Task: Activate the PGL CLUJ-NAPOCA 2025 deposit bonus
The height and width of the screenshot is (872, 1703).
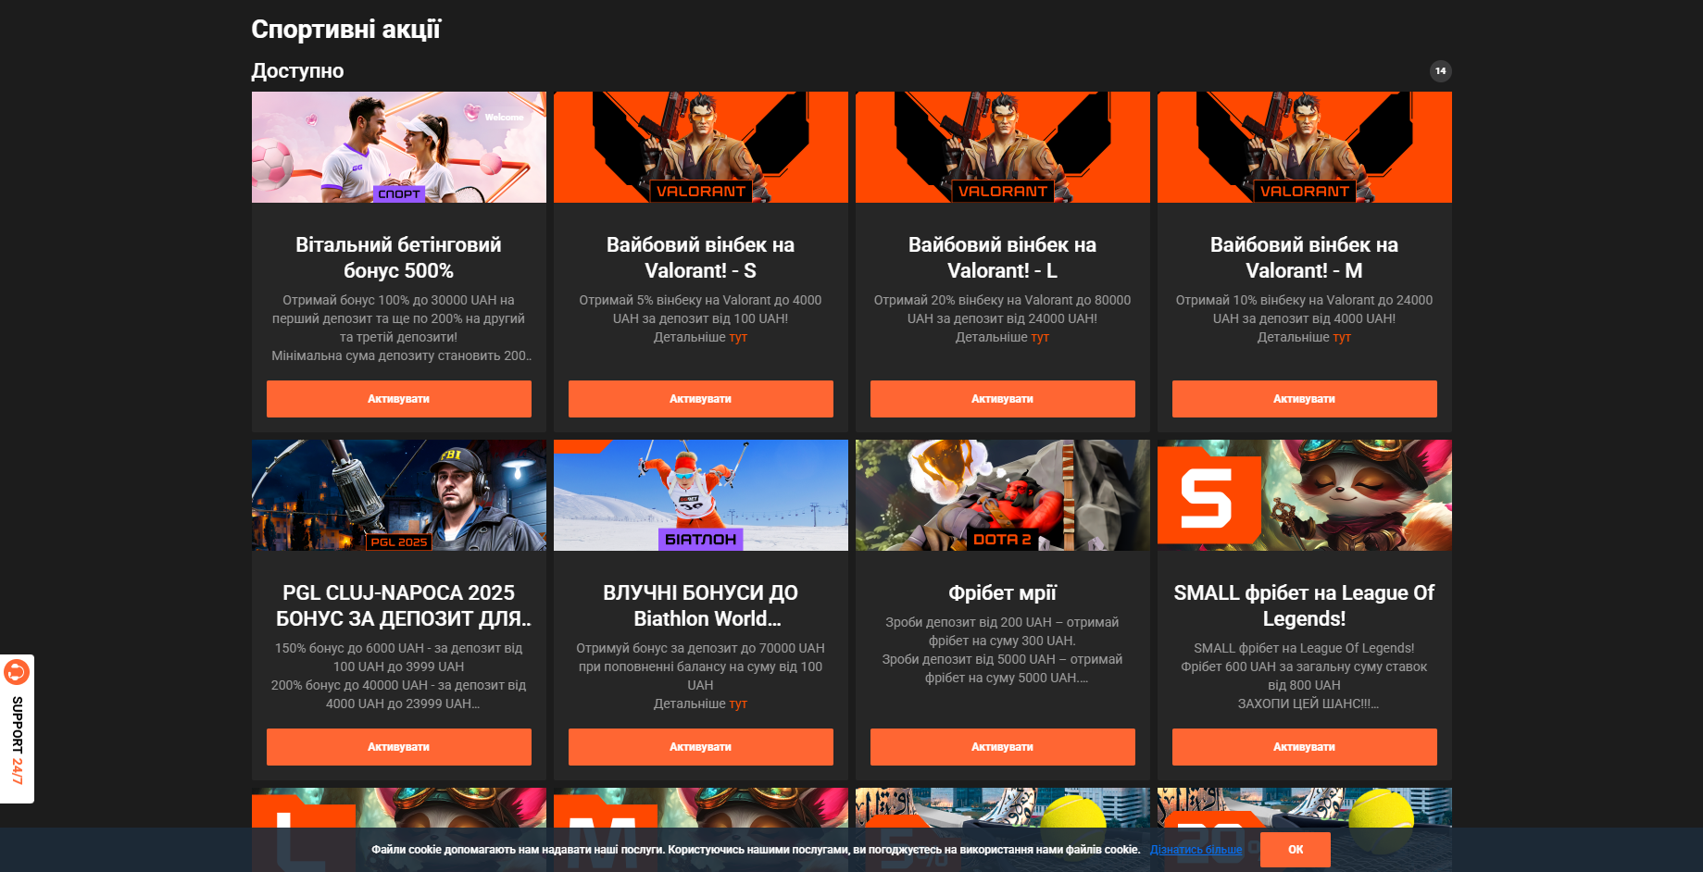Action: click(398, 747)
